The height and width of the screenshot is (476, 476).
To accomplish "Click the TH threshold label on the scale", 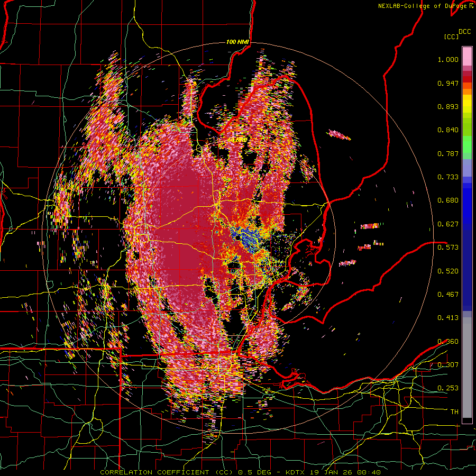I will 454,412.
